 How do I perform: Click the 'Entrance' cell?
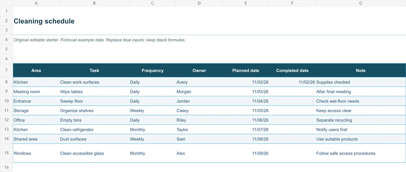click(x=36, y=101)
